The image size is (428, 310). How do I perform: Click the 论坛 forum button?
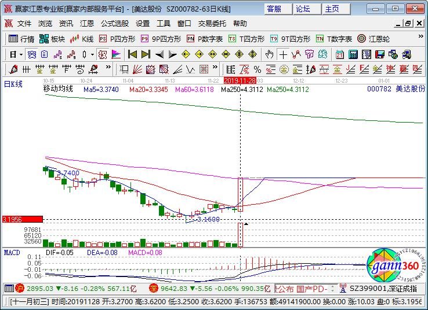pos(307,9)
